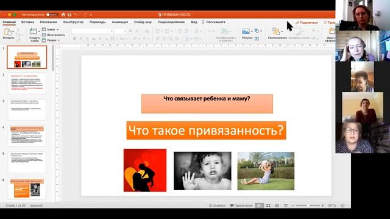This screenshot has height=219, width=390.
Task: Click the text box icon below shapes
Action: (257, 38)
